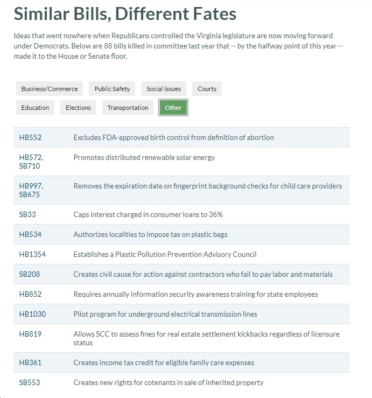This screenshot has width=372, height=398.
Task: Open bill HB552 link
Action: click(30, 137)
